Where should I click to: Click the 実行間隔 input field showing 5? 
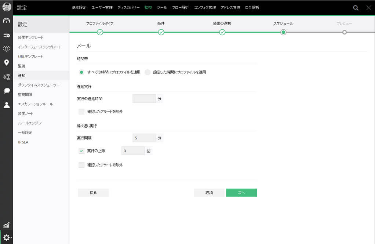[144, 138]
